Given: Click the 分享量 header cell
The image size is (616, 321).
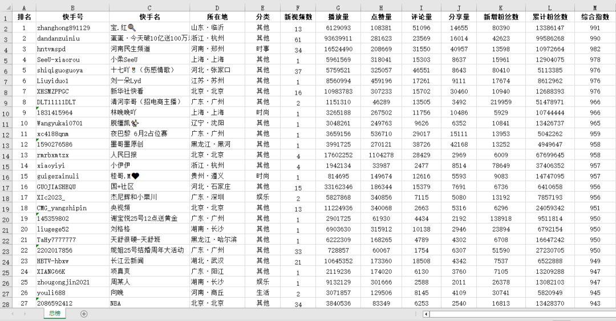Looking at the screenshot, I should pos(459,17).
